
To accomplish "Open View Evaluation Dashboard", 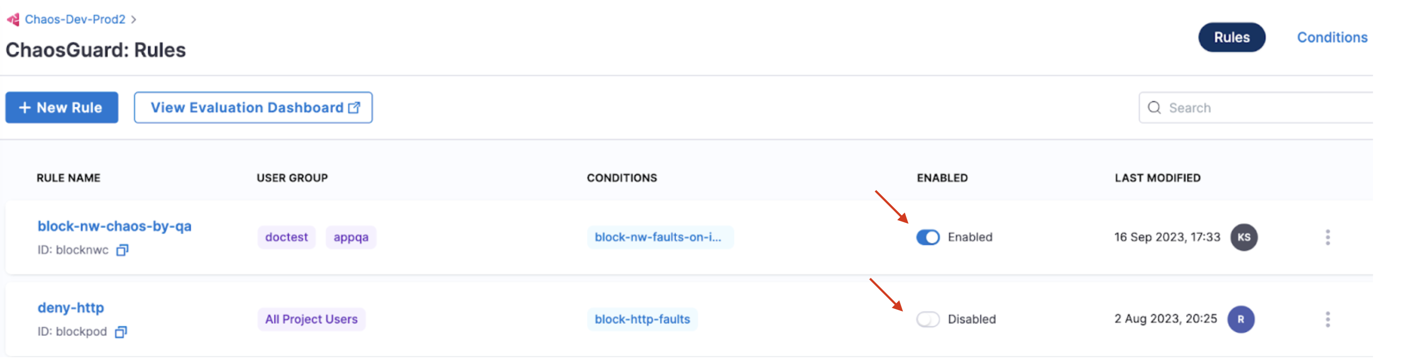I will tap(253, 108).
